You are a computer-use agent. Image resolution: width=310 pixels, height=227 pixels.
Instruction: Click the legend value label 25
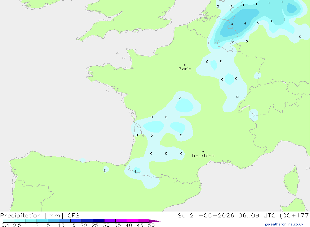95,225
